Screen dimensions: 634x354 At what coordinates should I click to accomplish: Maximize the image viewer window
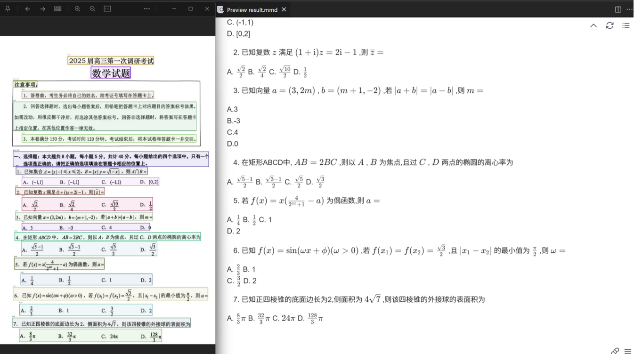(x=190, y=9)
